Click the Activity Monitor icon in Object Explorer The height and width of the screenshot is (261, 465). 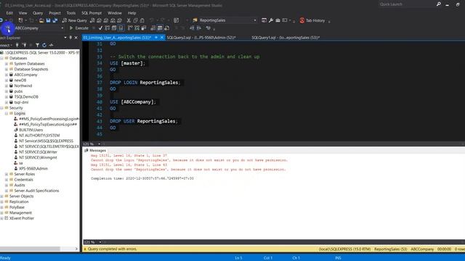pos(52,45)
